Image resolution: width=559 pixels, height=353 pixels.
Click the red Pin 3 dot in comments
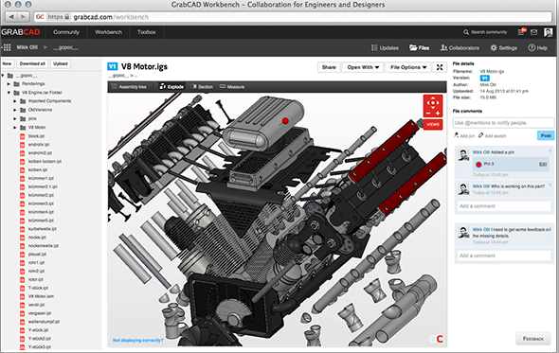tap(478, 165)
